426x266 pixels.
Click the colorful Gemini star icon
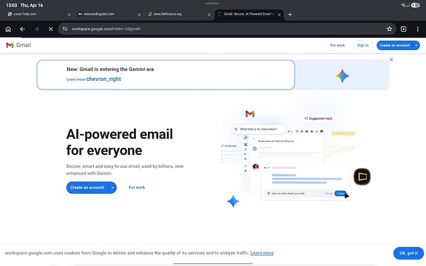pos(342,76)
